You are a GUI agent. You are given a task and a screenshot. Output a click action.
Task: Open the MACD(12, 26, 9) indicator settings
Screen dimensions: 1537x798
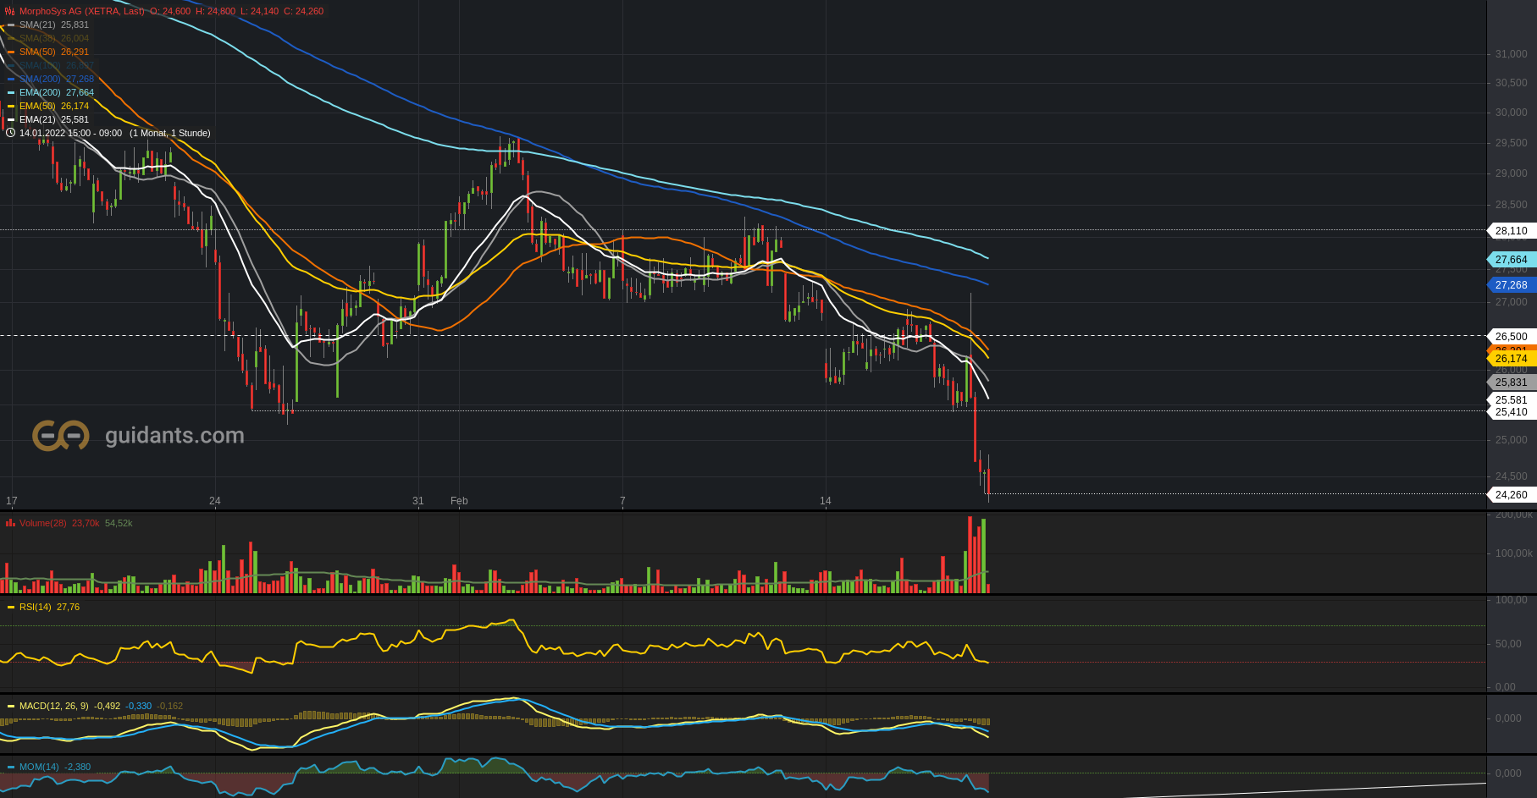53,706
